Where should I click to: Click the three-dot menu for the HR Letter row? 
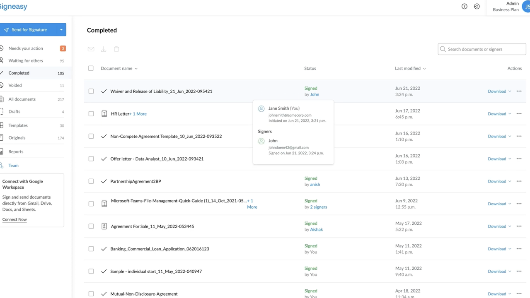(x=519, y=114)
